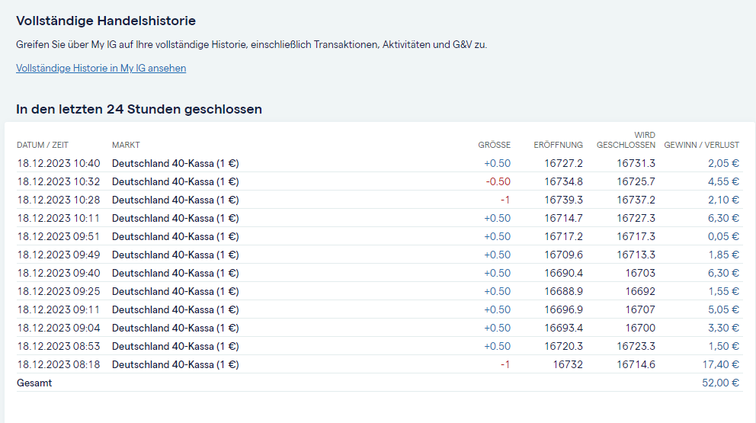Click the 1,55 € profit value
This screenshot has height=423, width=756.
[723, 291]
